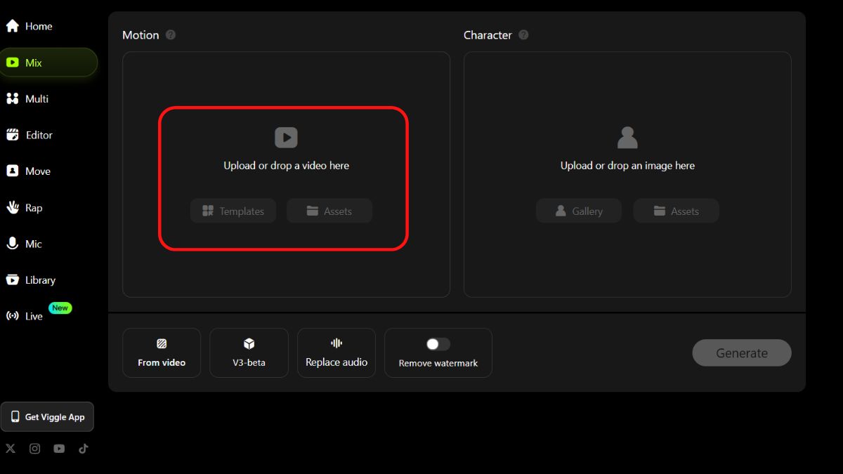Click the Get Viggle App link

(x=48, y=416)
